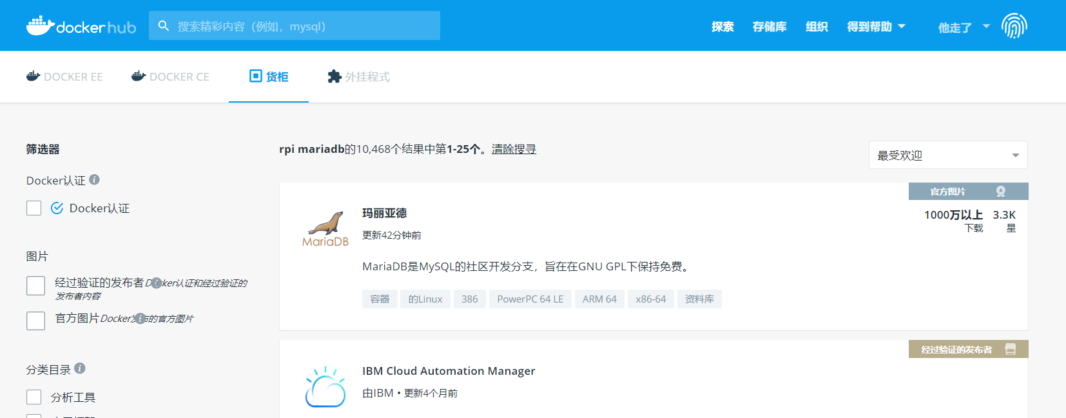The width and height of the screenshot is (1066, 418).
Task: Show info icon in 经过验证的发布者 filter row
Action: (156, 283)
